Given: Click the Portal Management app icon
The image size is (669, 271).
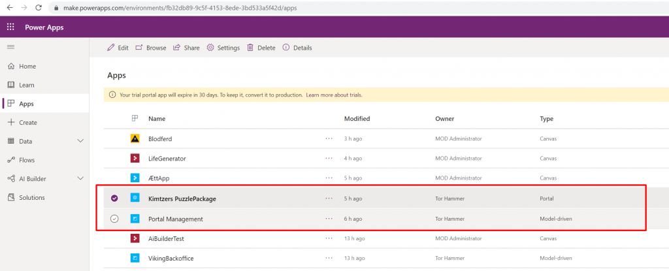Looking at the screenshot, I should (x=135, y=219).
